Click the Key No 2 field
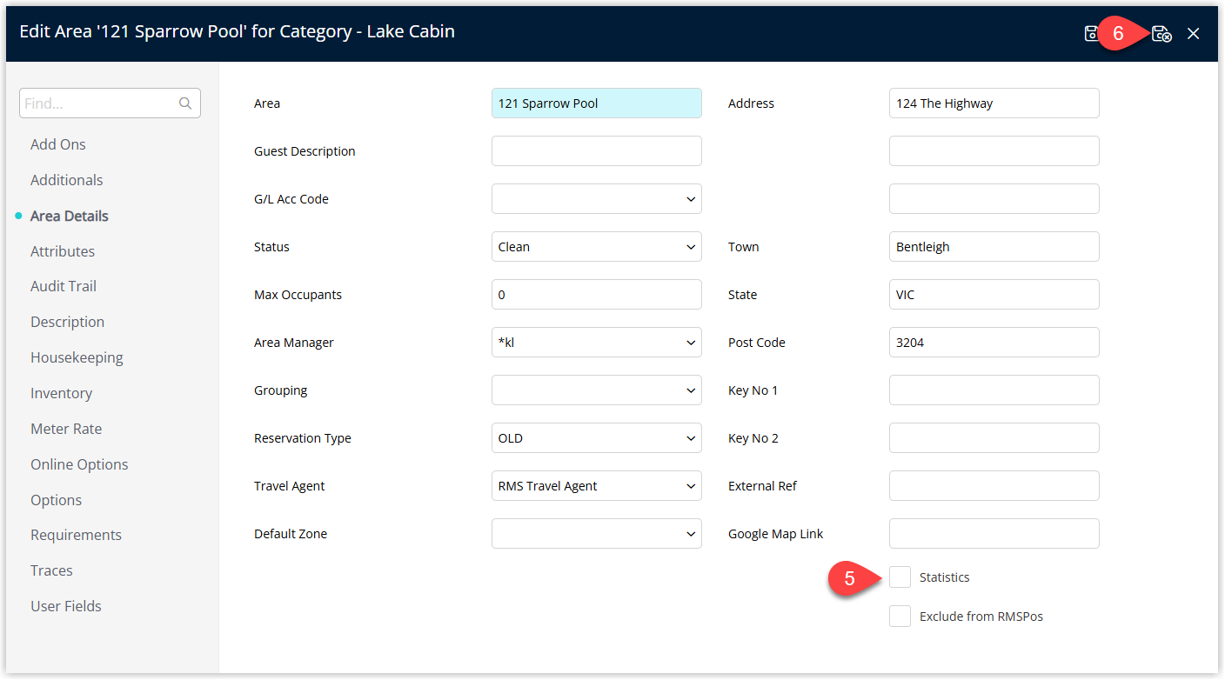This screenshot has height=680, width=1225. pos(994,438)
